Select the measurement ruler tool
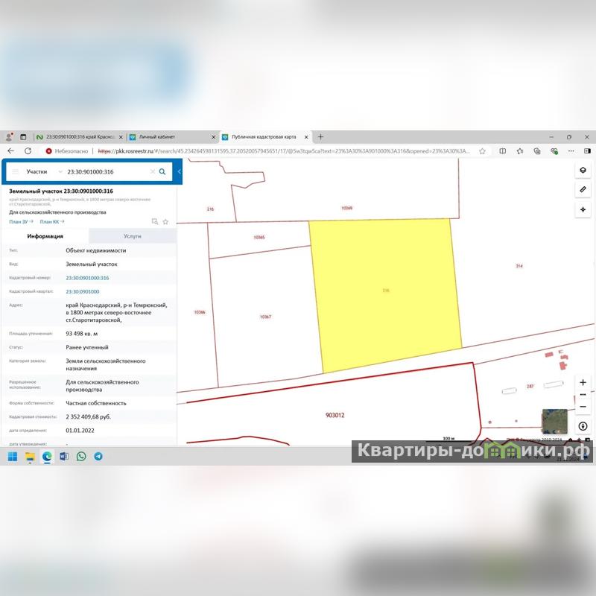This screenshot has height=596, width=596. (x=583, y=190)
